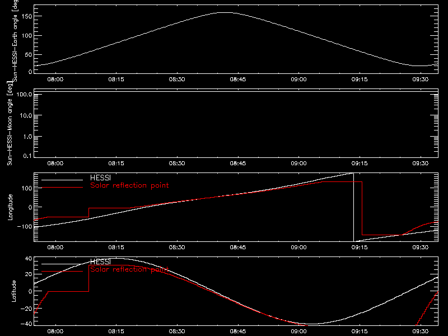
Task: Click 08:00 under the Earth angle plot
Action: tap(55, 80)
